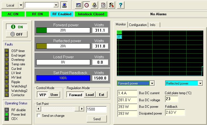Expand the Local mode dropdown arrow

[x=21, y=5]
